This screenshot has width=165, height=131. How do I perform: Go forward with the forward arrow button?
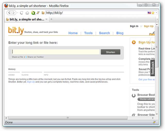tap(14, 13)
